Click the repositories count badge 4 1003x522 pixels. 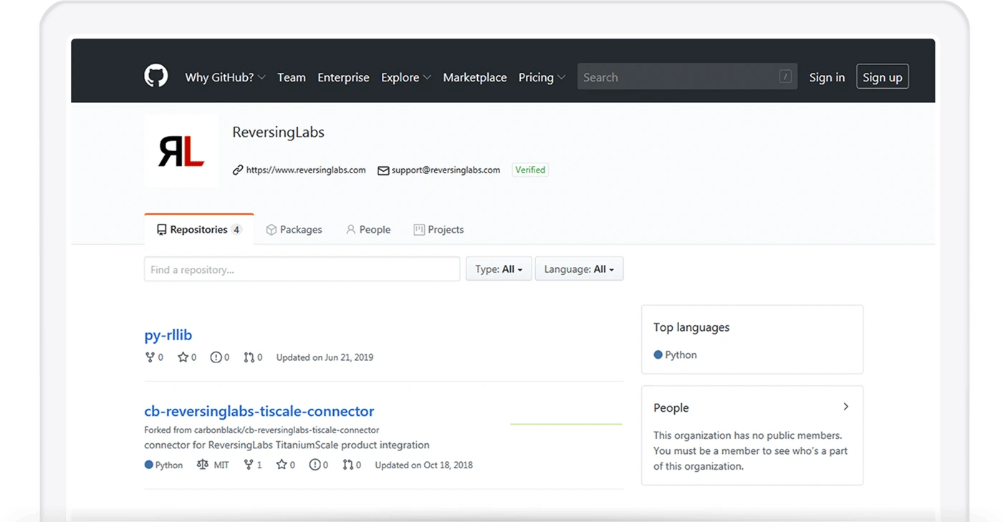pyautogui.click(x=236, y=230)
